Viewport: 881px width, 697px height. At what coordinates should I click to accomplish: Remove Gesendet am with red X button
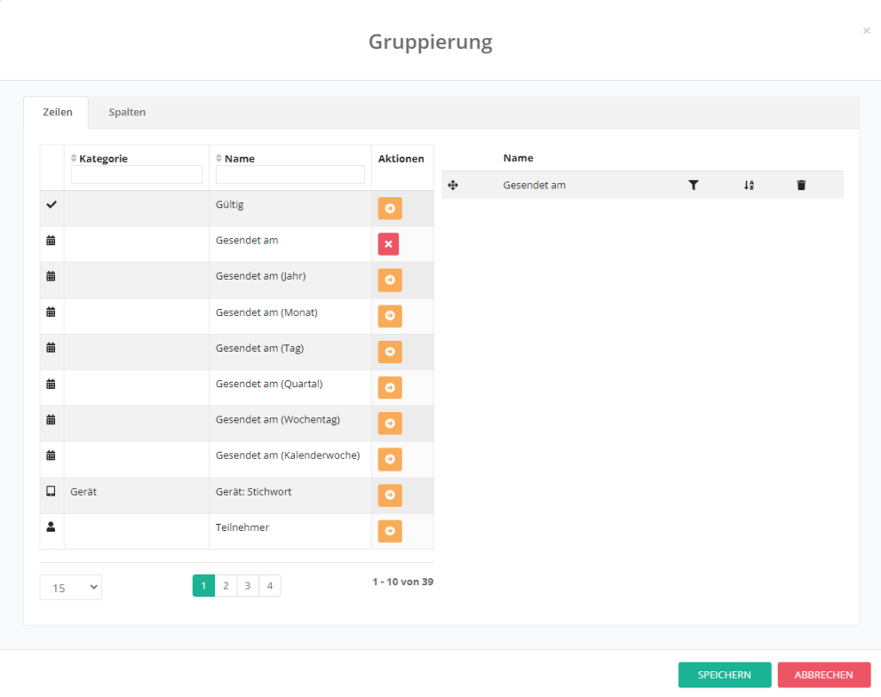(388, 244)
